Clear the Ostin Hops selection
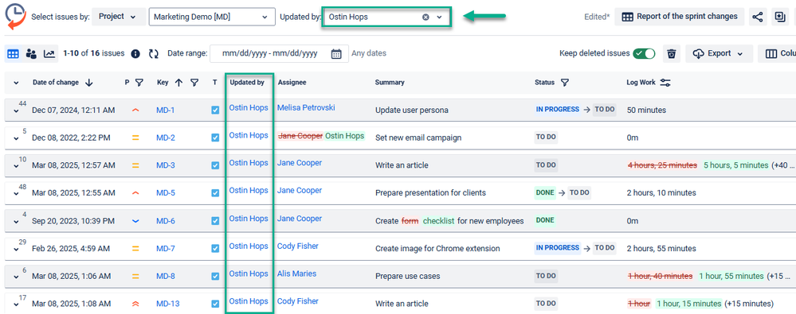 click(x=426, y=17)
